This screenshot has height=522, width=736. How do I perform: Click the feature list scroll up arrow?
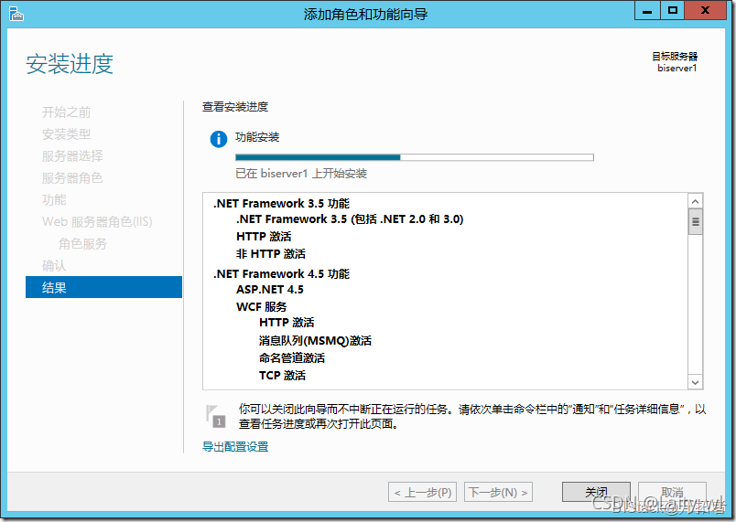[695, 201]
